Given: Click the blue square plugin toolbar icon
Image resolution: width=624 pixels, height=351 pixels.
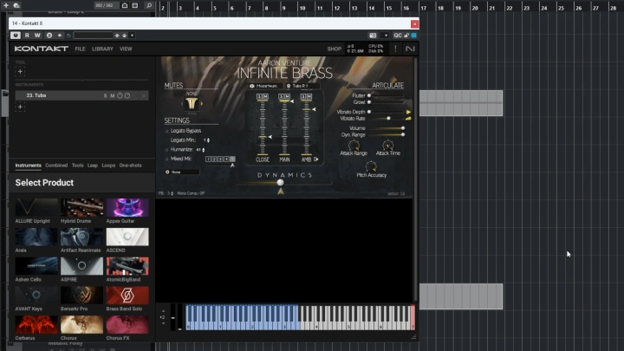Looking at the screenshot, I should pos(414,36).
